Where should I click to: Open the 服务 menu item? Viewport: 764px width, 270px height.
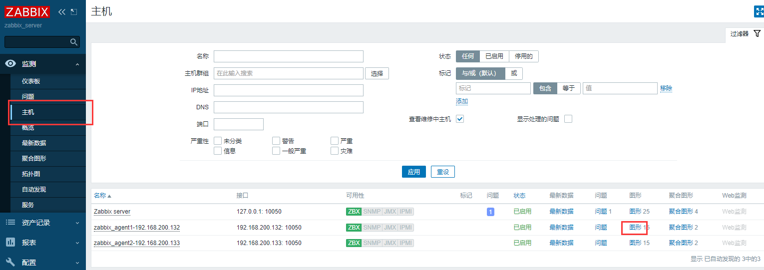point(48,205)
